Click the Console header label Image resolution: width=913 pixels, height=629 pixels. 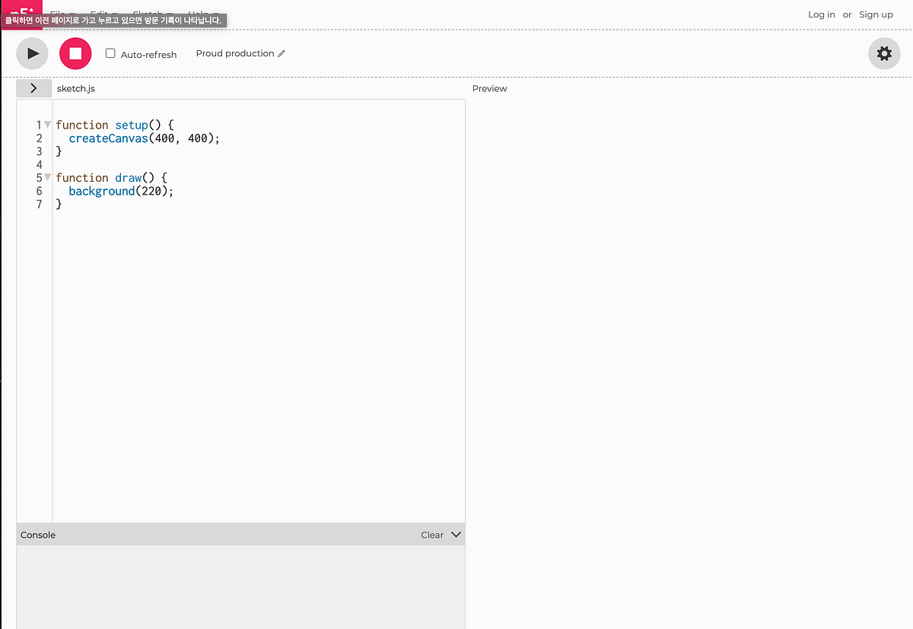point(38,535)
